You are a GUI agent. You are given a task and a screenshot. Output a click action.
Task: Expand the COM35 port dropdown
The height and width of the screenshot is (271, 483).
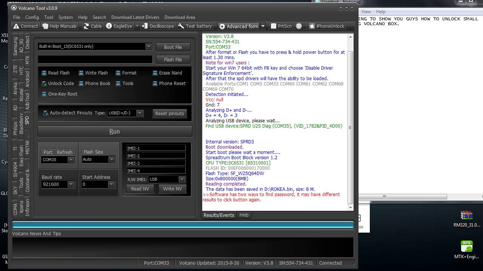[71, 160]
